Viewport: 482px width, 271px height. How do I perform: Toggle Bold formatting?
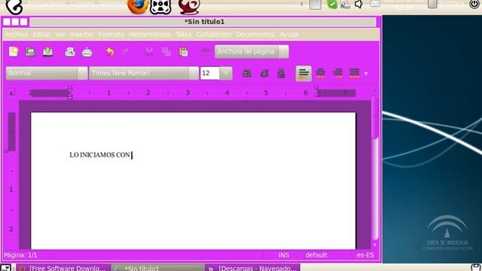click(247, 73)
